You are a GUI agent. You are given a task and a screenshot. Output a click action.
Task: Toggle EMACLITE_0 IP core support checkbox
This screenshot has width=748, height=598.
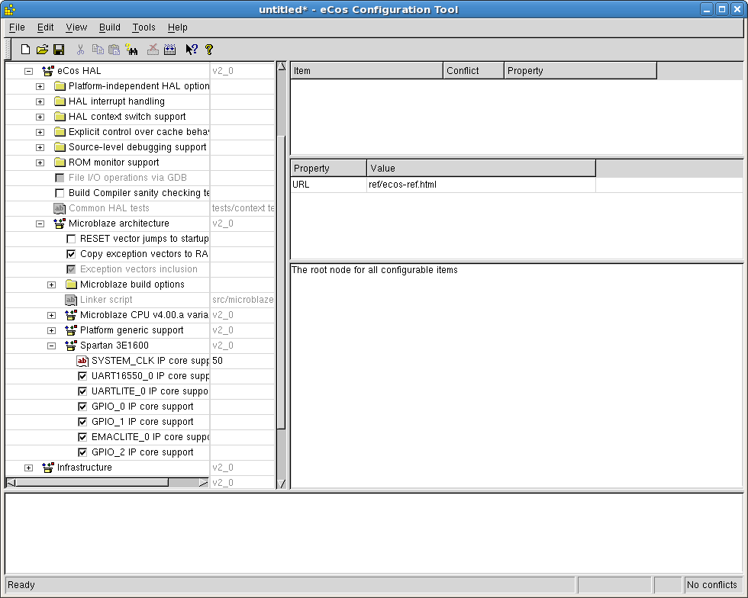83,437
